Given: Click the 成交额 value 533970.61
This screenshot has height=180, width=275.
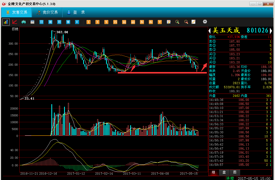Looking at the screenshot, I should pyautogui.click(x=232, y=87).
